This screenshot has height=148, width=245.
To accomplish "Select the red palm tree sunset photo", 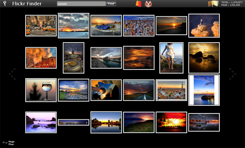I will click(171, 122).
